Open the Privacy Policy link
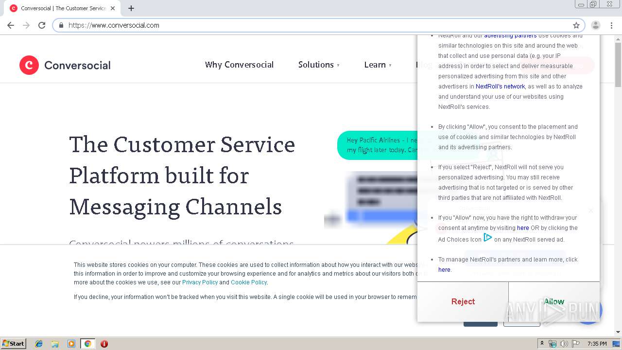622x350 pixels. pyautogui.click(x=200, y=282)
